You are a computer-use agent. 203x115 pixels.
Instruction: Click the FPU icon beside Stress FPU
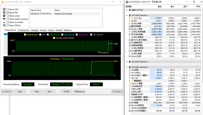pyautogui.click(x=4, y=12)
